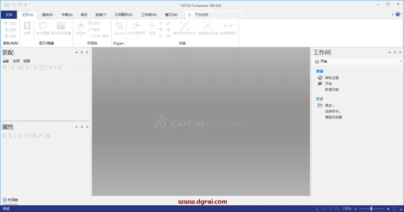The height and width of the screenshot is (212, 404).
Task: Open the 开始 workshop selector dropdown
Action: 400,61
